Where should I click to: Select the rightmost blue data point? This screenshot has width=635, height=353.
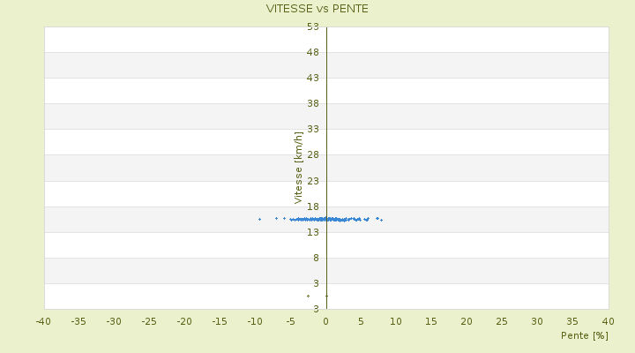[381, 220]
